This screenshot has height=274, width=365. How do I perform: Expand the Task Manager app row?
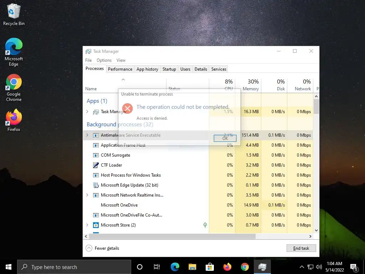[x=87, y=112]
